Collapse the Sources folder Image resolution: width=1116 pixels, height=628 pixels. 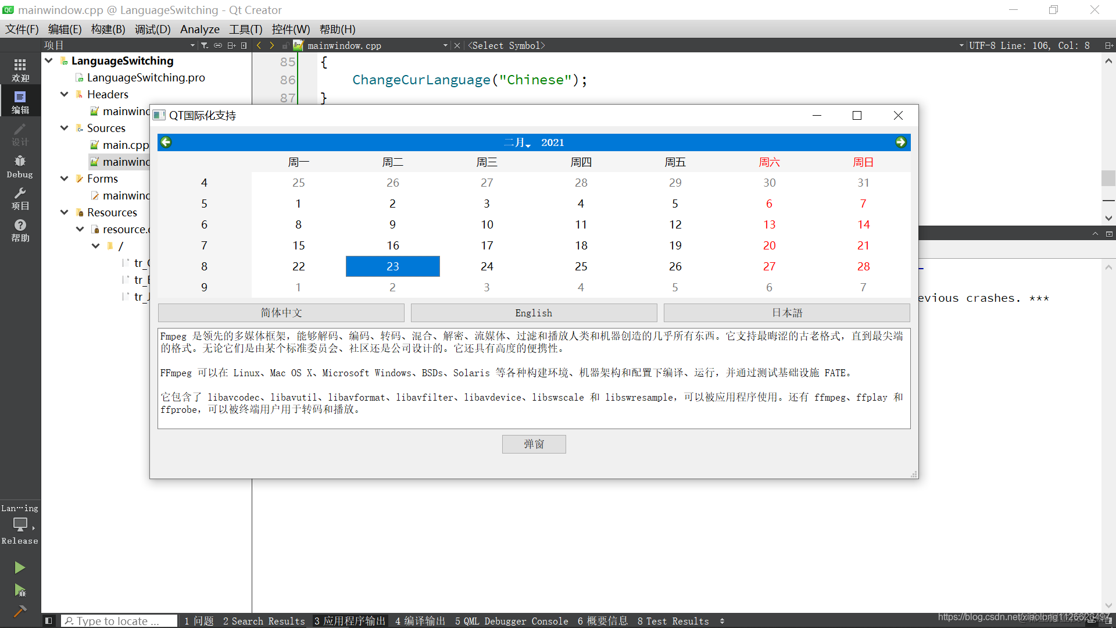(x=65, y=128)
